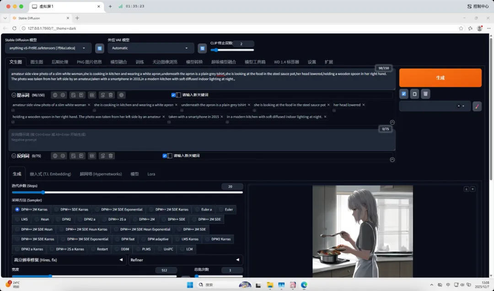The height and width of the screenshot is (291, 494).
Task: Refresh the Stable Diffusion model list
Action: (99, 48)
